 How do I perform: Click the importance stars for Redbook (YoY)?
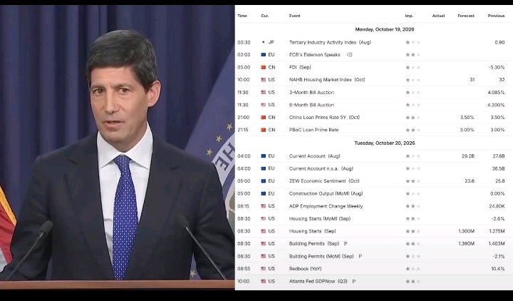[413, 269]
